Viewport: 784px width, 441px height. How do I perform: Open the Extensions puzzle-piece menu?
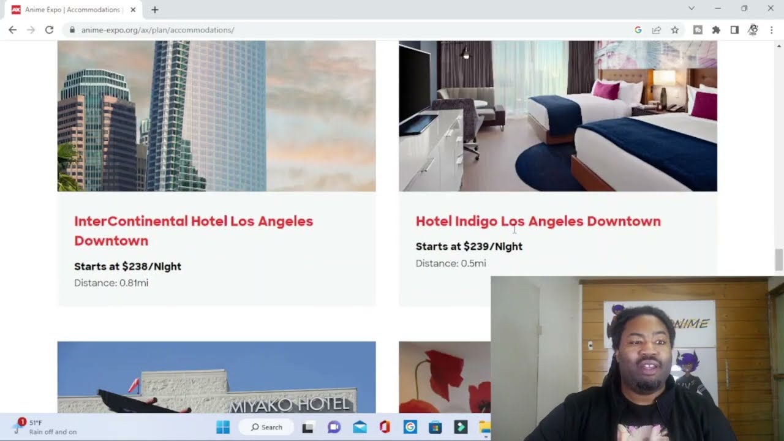[x=716, y=29]
